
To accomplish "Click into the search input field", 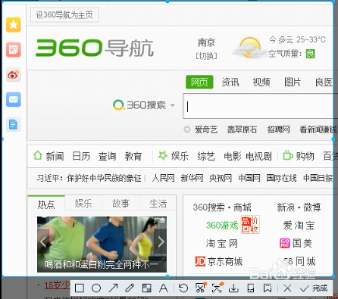I will coord(259,106).
